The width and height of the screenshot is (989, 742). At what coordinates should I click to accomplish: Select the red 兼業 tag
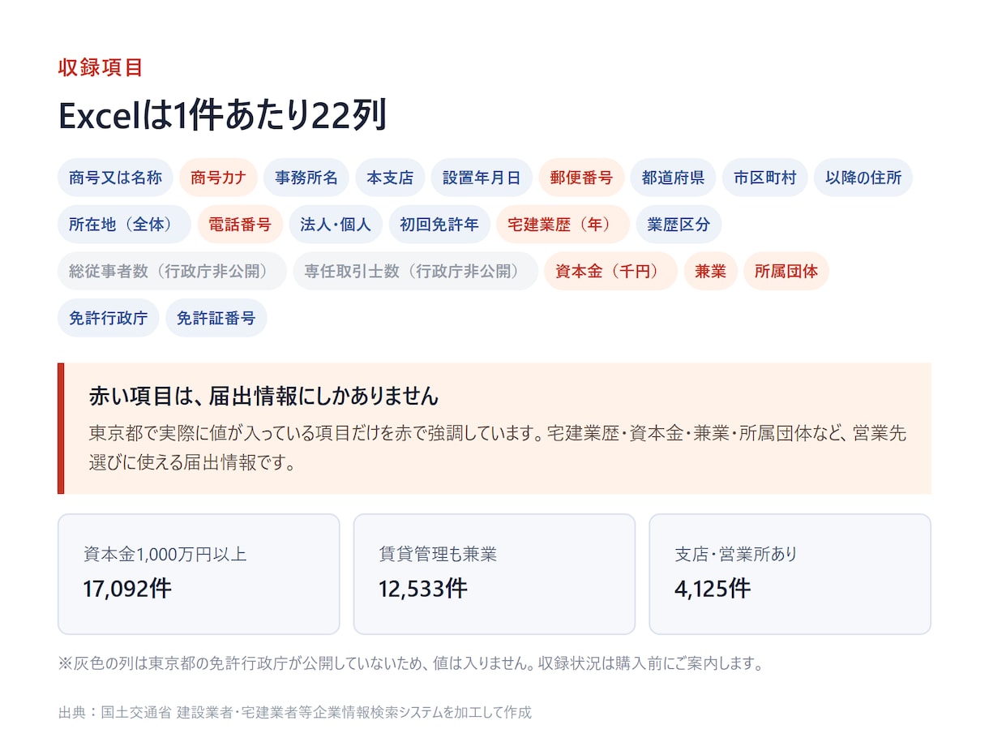[710, 271]
